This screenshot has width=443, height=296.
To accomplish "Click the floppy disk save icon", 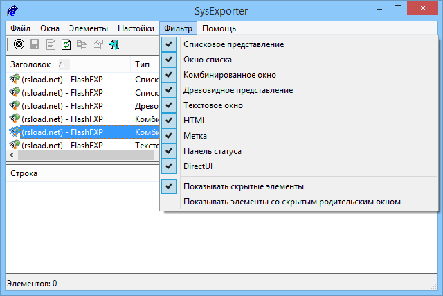I will click(35, 45).
